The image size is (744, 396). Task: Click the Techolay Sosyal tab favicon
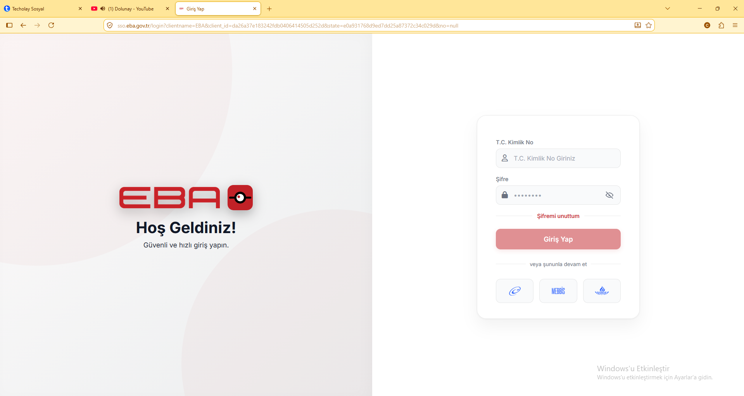(x=7, y=9)
